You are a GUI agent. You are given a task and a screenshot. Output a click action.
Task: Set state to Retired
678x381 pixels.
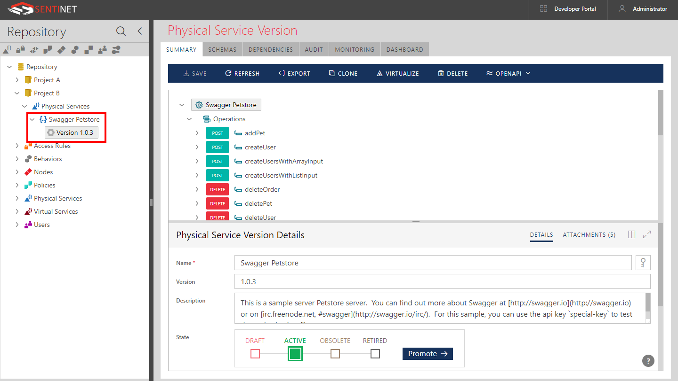tap(375, 354)
